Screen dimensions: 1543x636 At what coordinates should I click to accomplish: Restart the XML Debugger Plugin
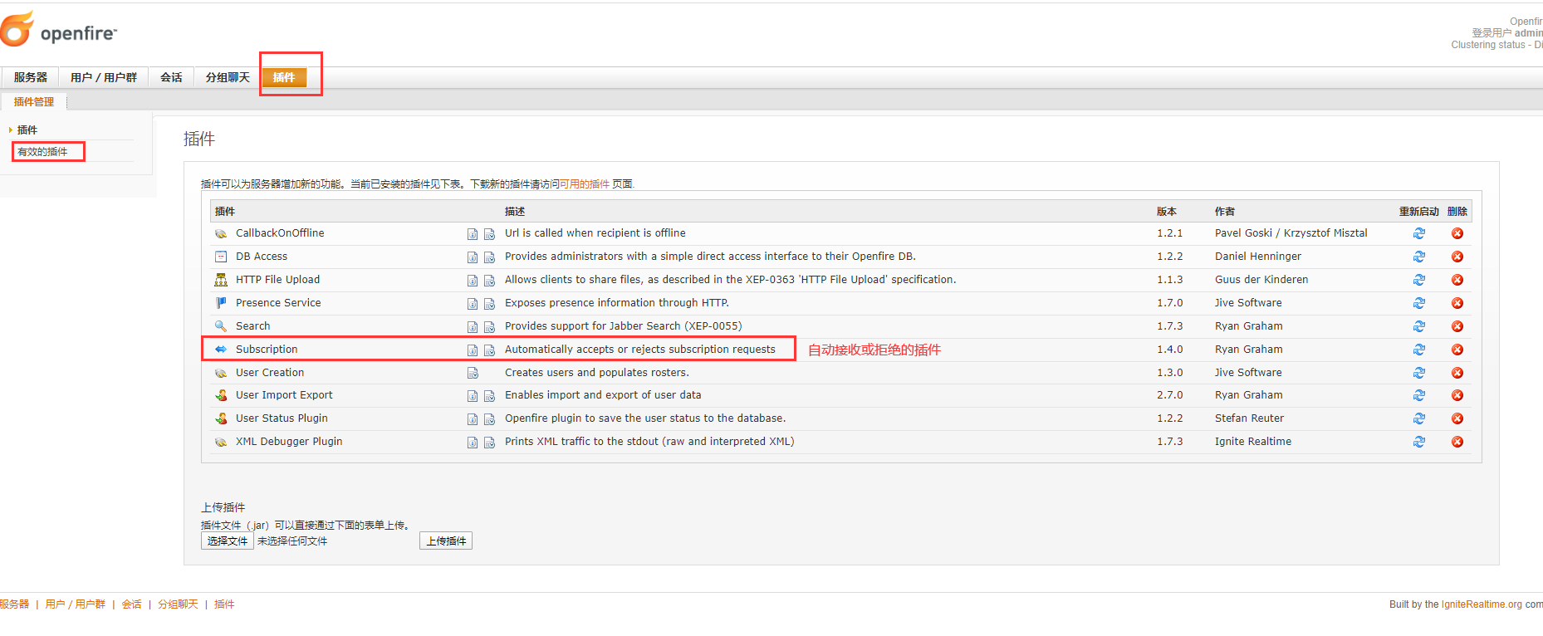pos(1418,442)
